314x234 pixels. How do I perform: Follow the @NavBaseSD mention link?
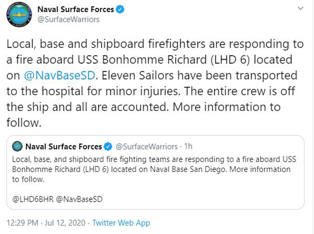coord(60,75)
